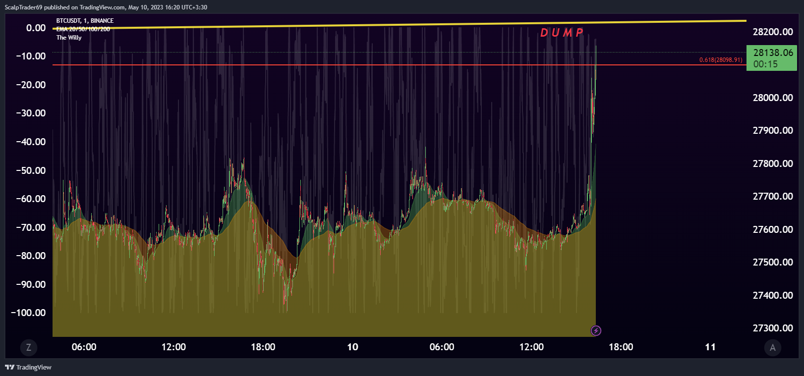This screenshot has width=804, height=376.
Task: Click the 28000.00 price scale label
Action: point(773,98)
